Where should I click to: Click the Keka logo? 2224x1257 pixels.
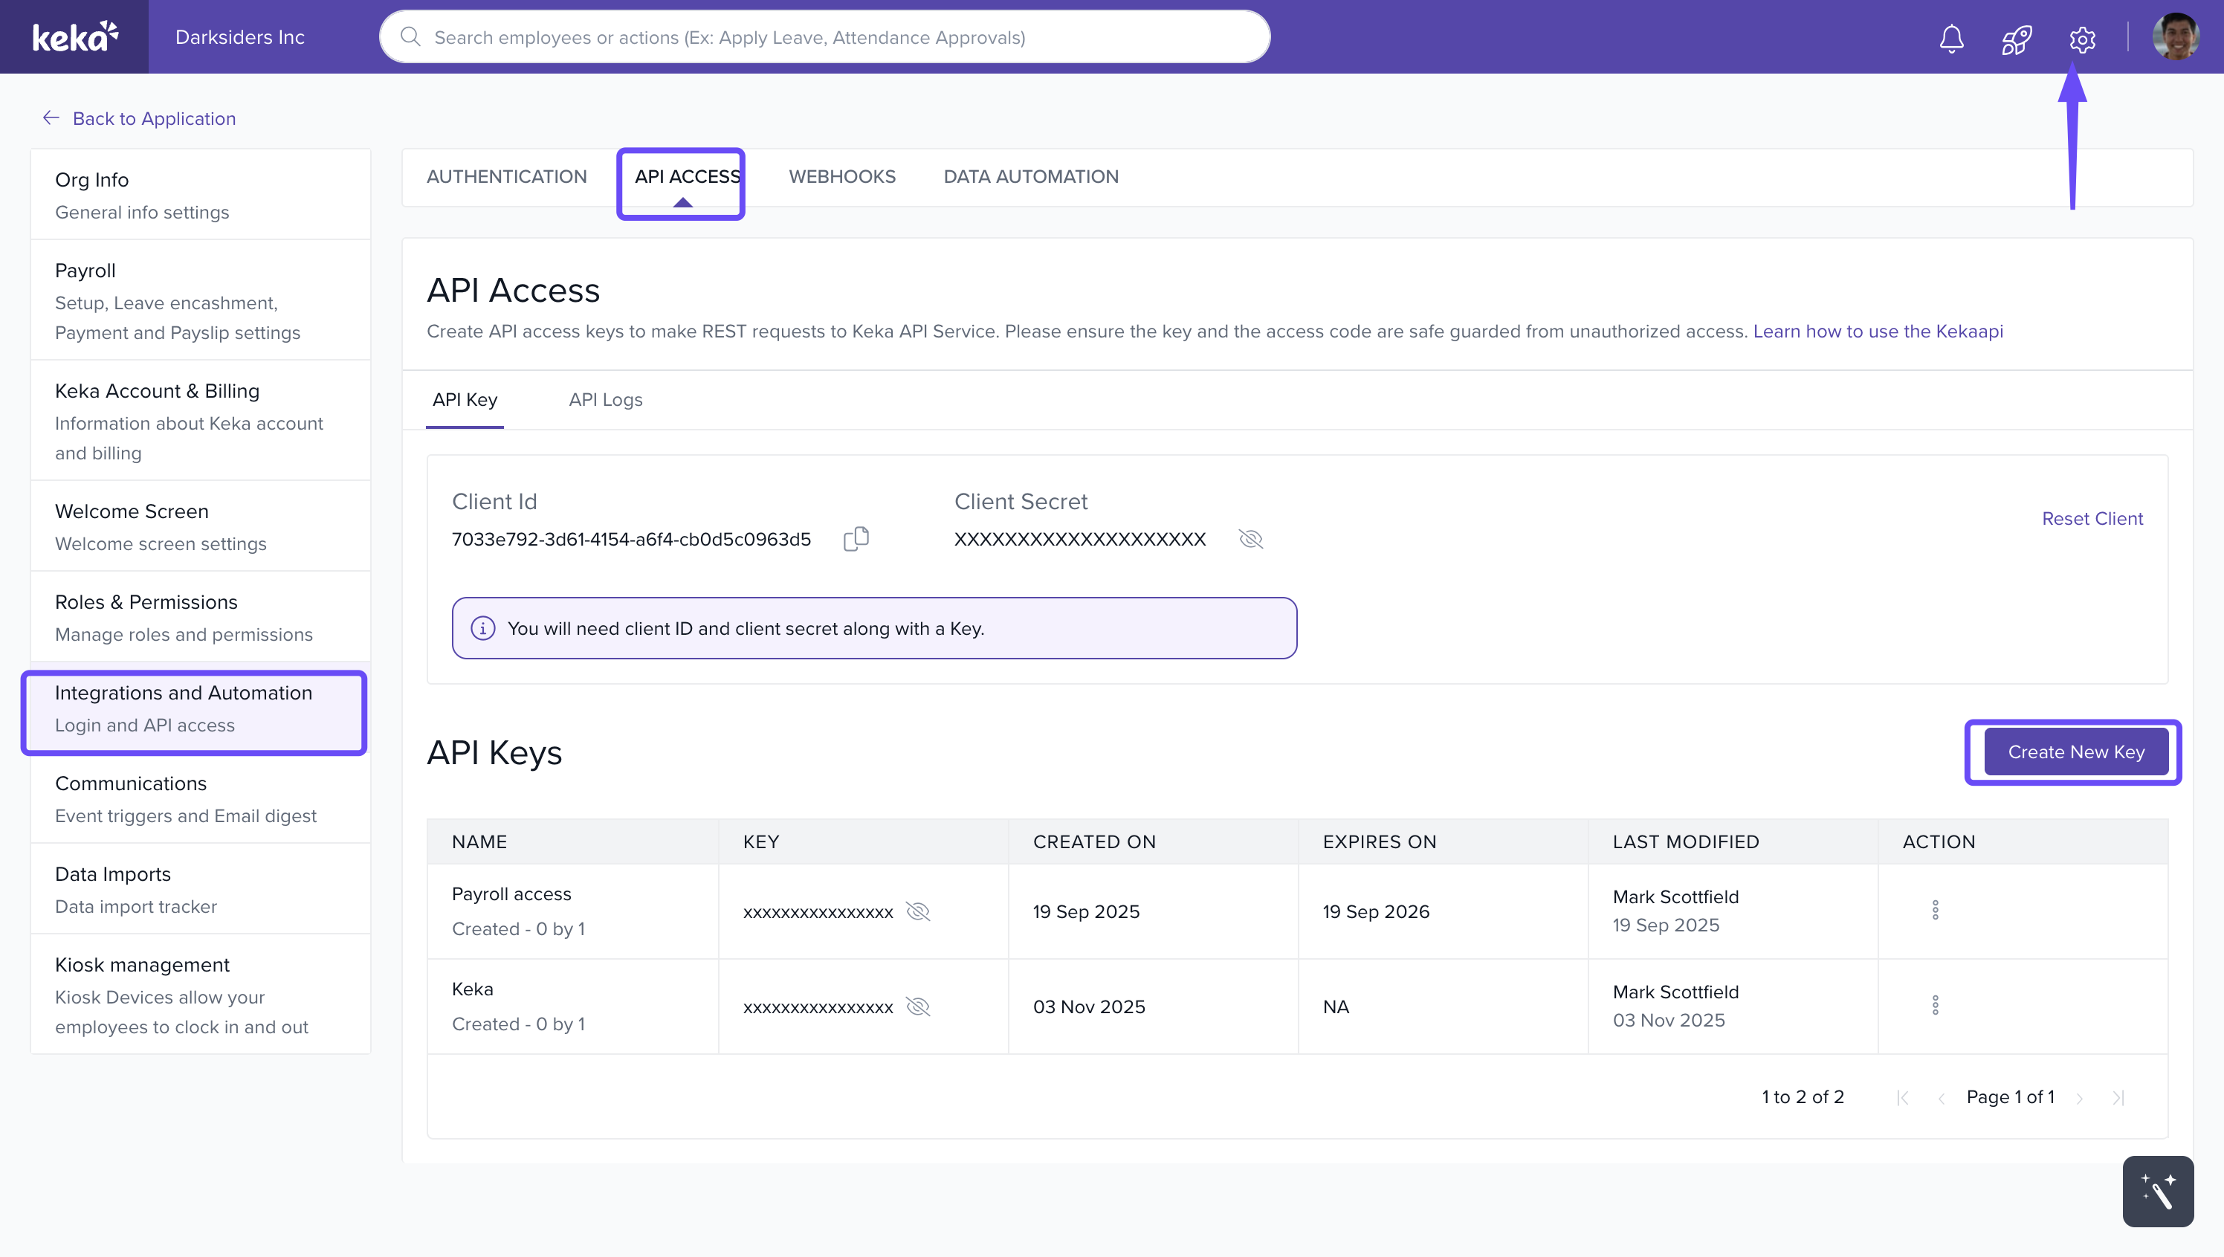(74, 36)
